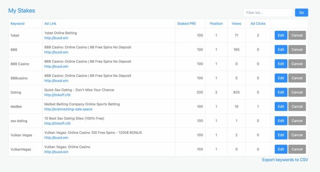Cancel the Dating keyword stake
Screen dimensions: 320x172
click(x=297, y=92)
